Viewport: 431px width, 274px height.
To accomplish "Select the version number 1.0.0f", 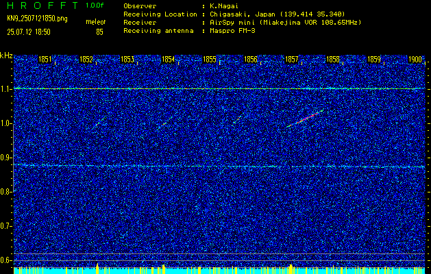I will click(95, 5).
